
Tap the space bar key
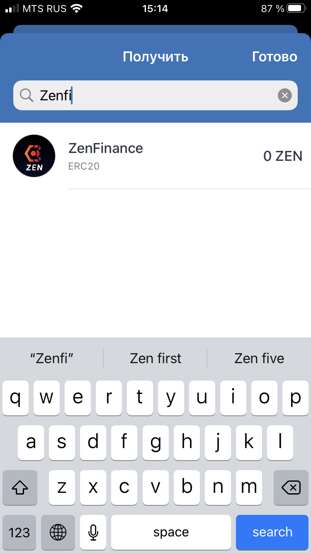[x=171, y=532]
